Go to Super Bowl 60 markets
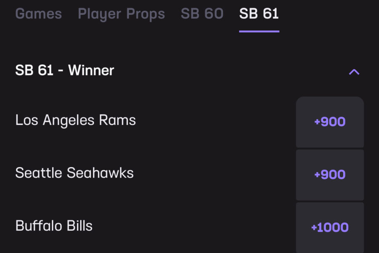379x253 pixels. 202,14
